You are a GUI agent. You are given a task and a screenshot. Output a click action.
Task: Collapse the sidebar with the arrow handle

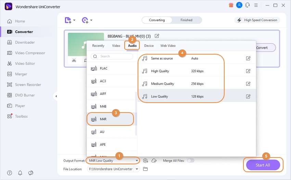(56, 96)
